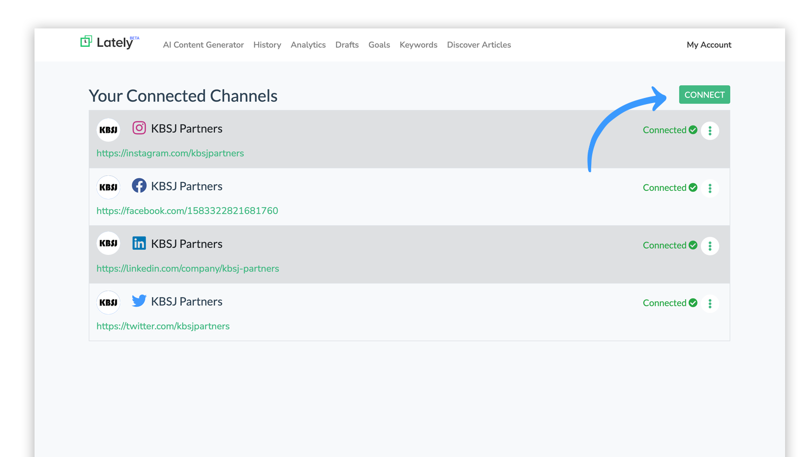Screen dimensions: 812x457
Task: Click the Instagram icon for KBSJ Partners
Action: click(x=139, y=128)
